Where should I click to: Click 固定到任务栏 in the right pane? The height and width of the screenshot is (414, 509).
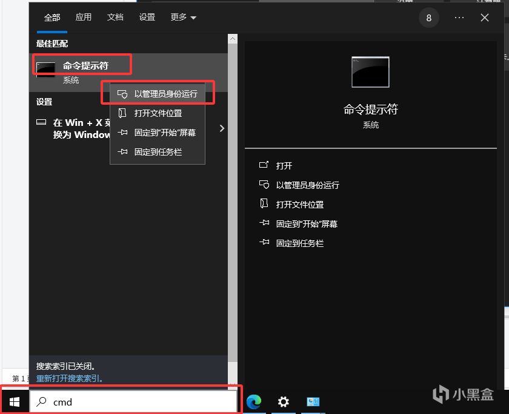coord(299,243)
